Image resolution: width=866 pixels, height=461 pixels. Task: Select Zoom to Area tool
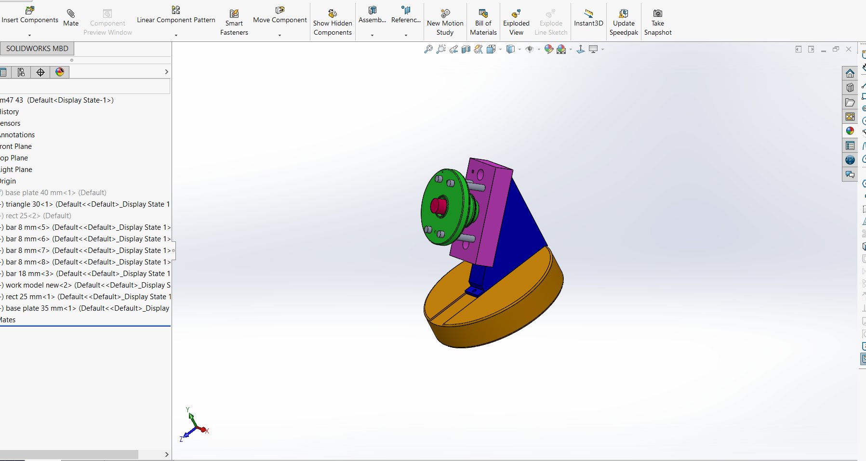point(440,49)
